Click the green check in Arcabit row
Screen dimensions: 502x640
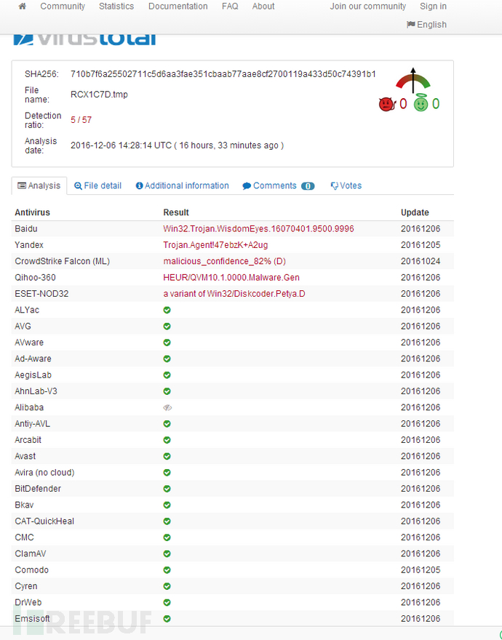167,440
